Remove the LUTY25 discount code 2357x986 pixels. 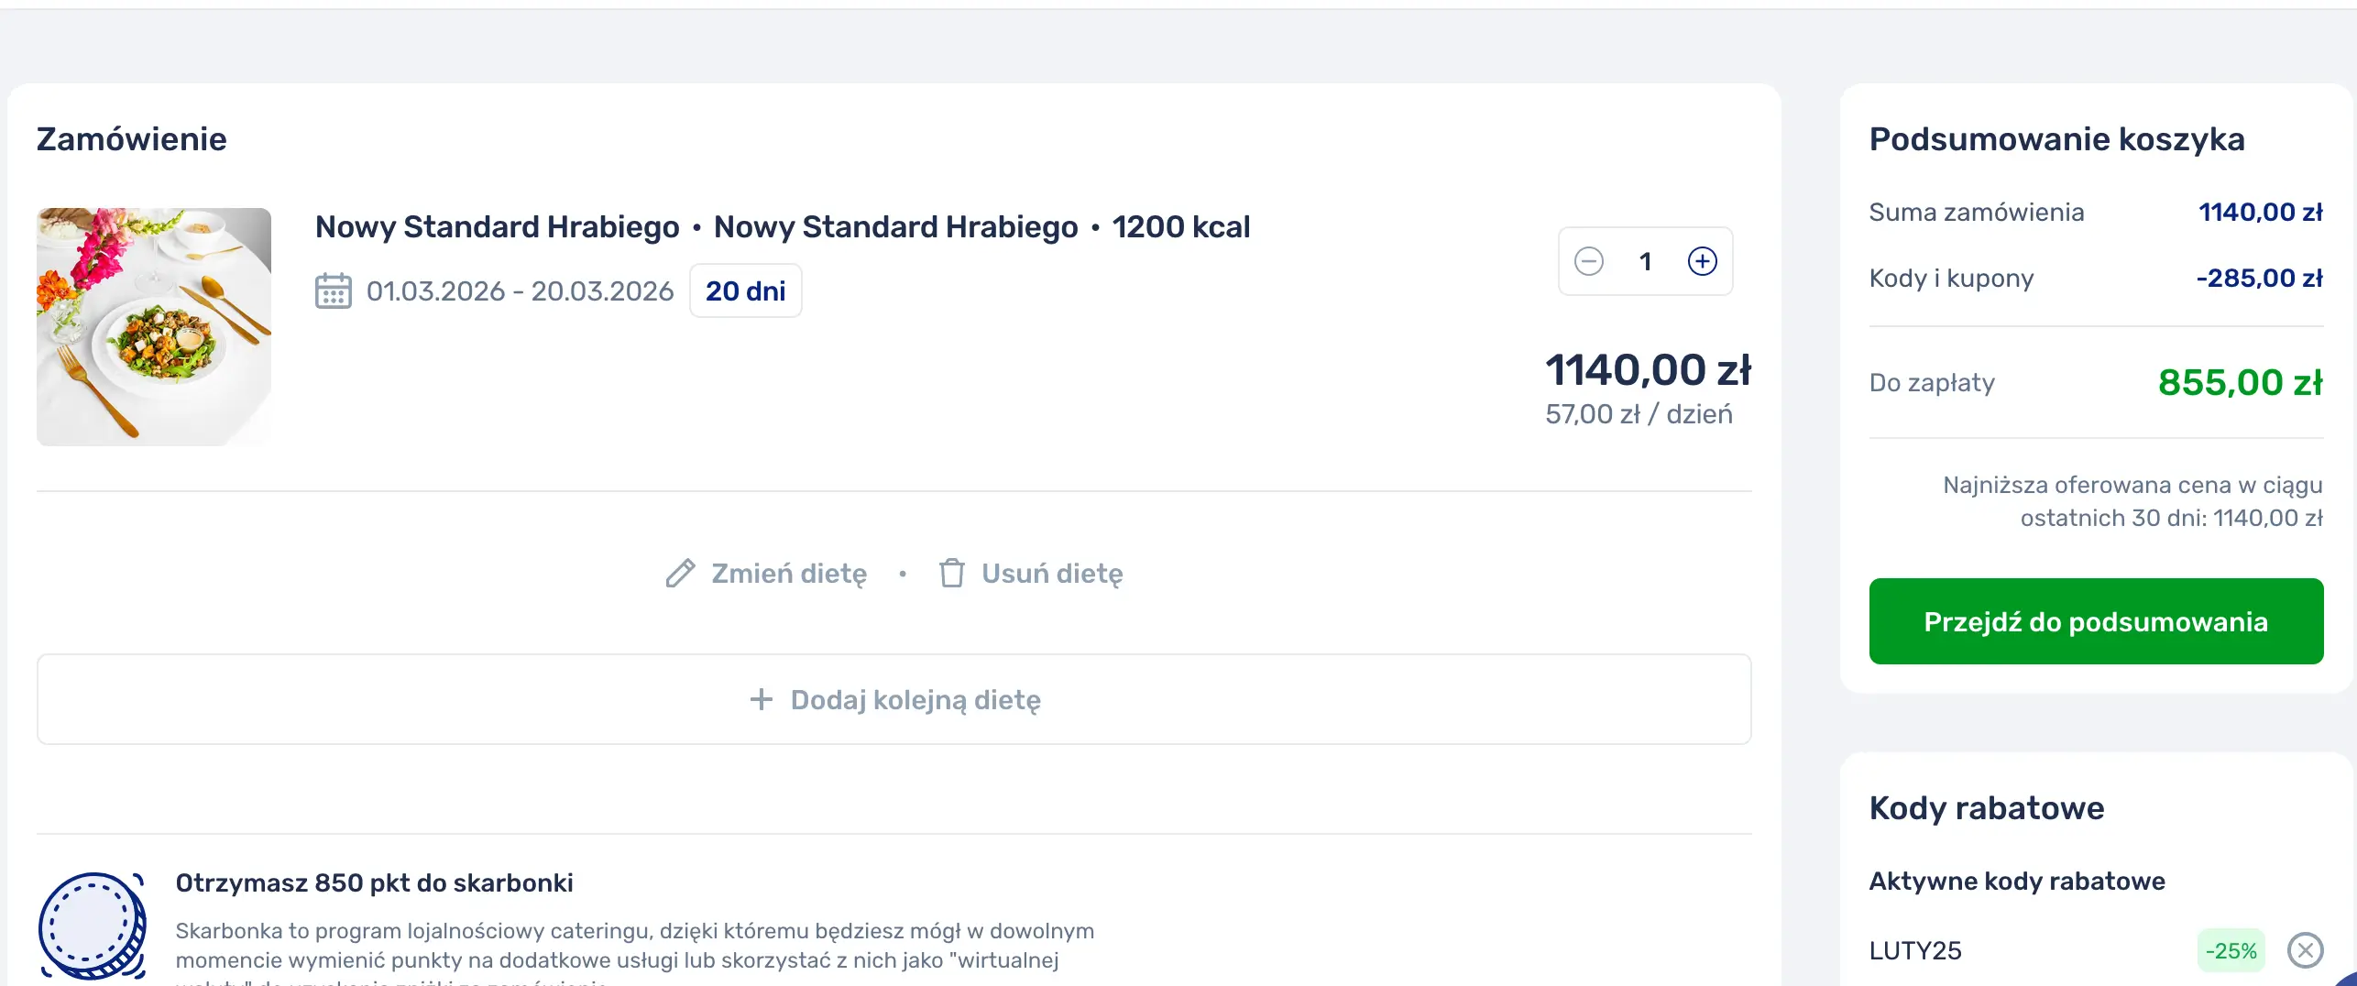click(2305, 950)
